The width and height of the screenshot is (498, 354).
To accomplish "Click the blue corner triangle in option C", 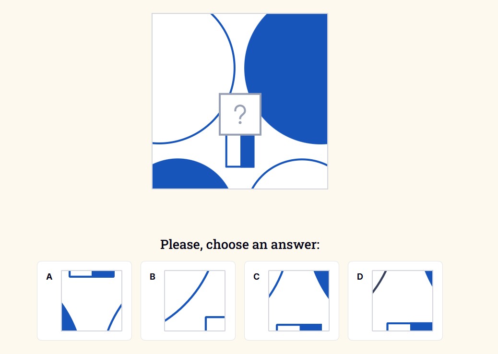I will click(x=322, y=278).
